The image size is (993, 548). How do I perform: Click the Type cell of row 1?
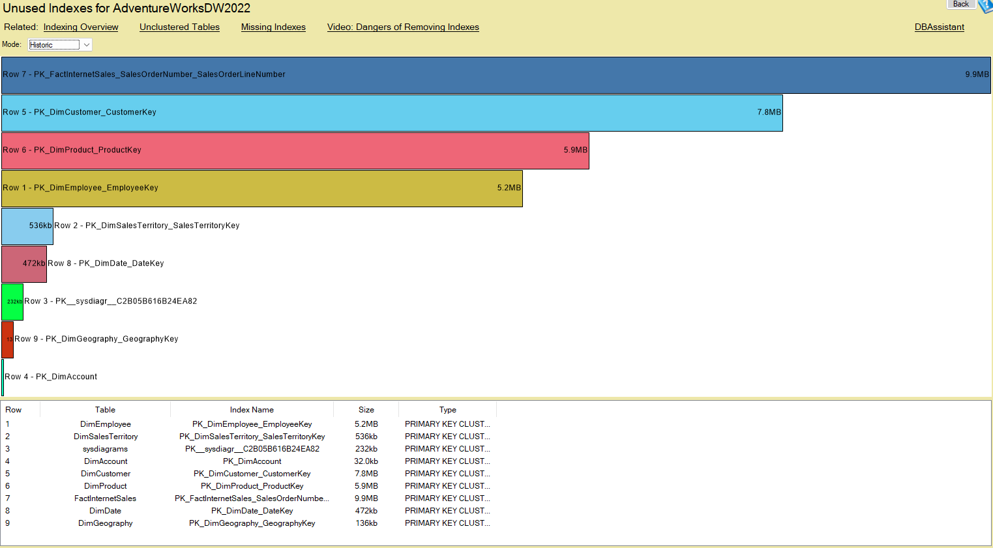pos(447,424)
